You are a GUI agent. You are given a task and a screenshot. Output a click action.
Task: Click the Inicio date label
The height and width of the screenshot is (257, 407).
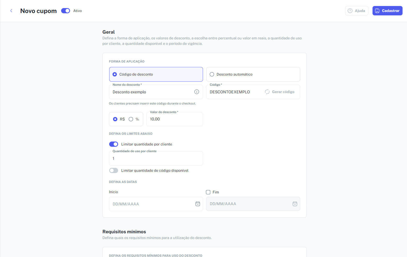coord(113,192)
